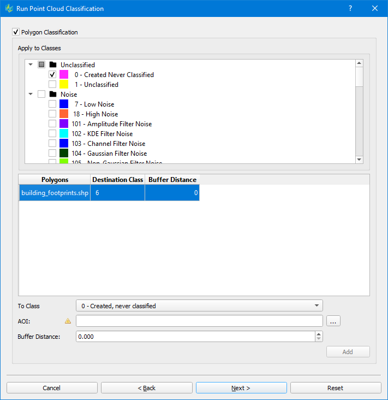
Task: Collapse the Unclassified tree group
Action: coord(31,65)
